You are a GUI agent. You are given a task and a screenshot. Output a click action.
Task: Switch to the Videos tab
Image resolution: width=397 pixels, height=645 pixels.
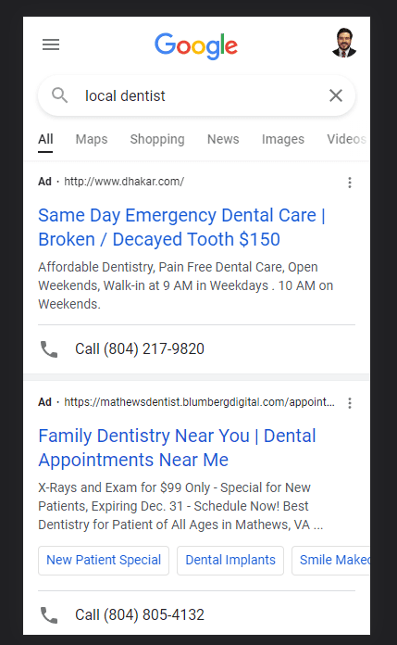coord(347,139)
